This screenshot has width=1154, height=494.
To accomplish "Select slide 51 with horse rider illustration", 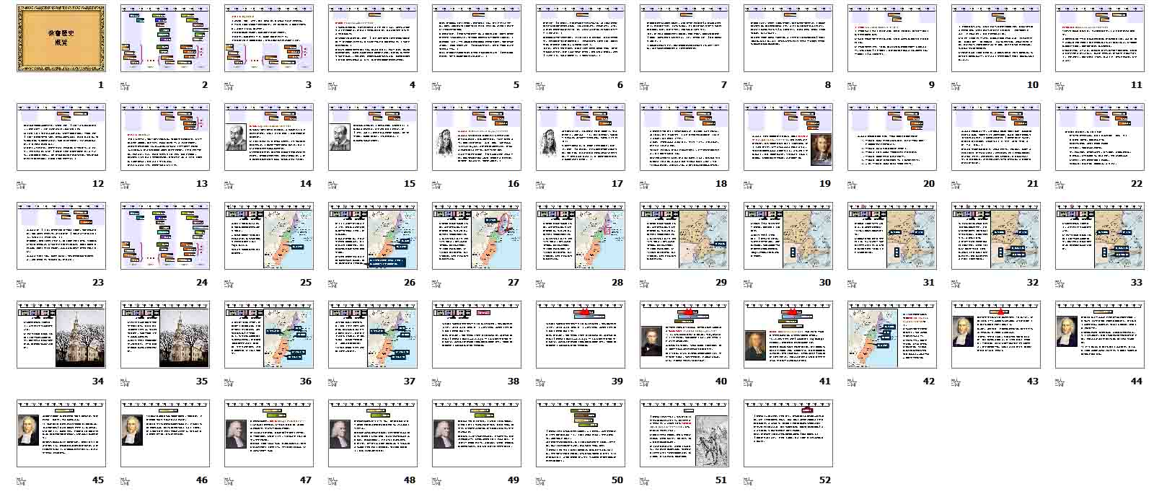I will click(x=684, y=433).
